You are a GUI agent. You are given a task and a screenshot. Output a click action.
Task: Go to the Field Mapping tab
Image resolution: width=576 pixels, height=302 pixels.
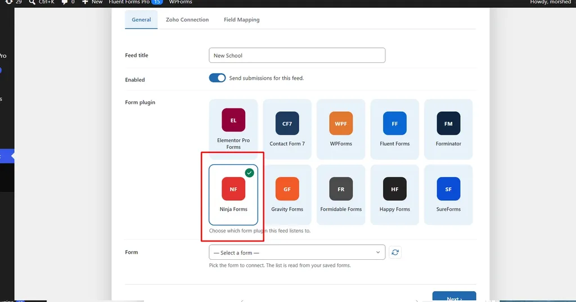[241, 20]
